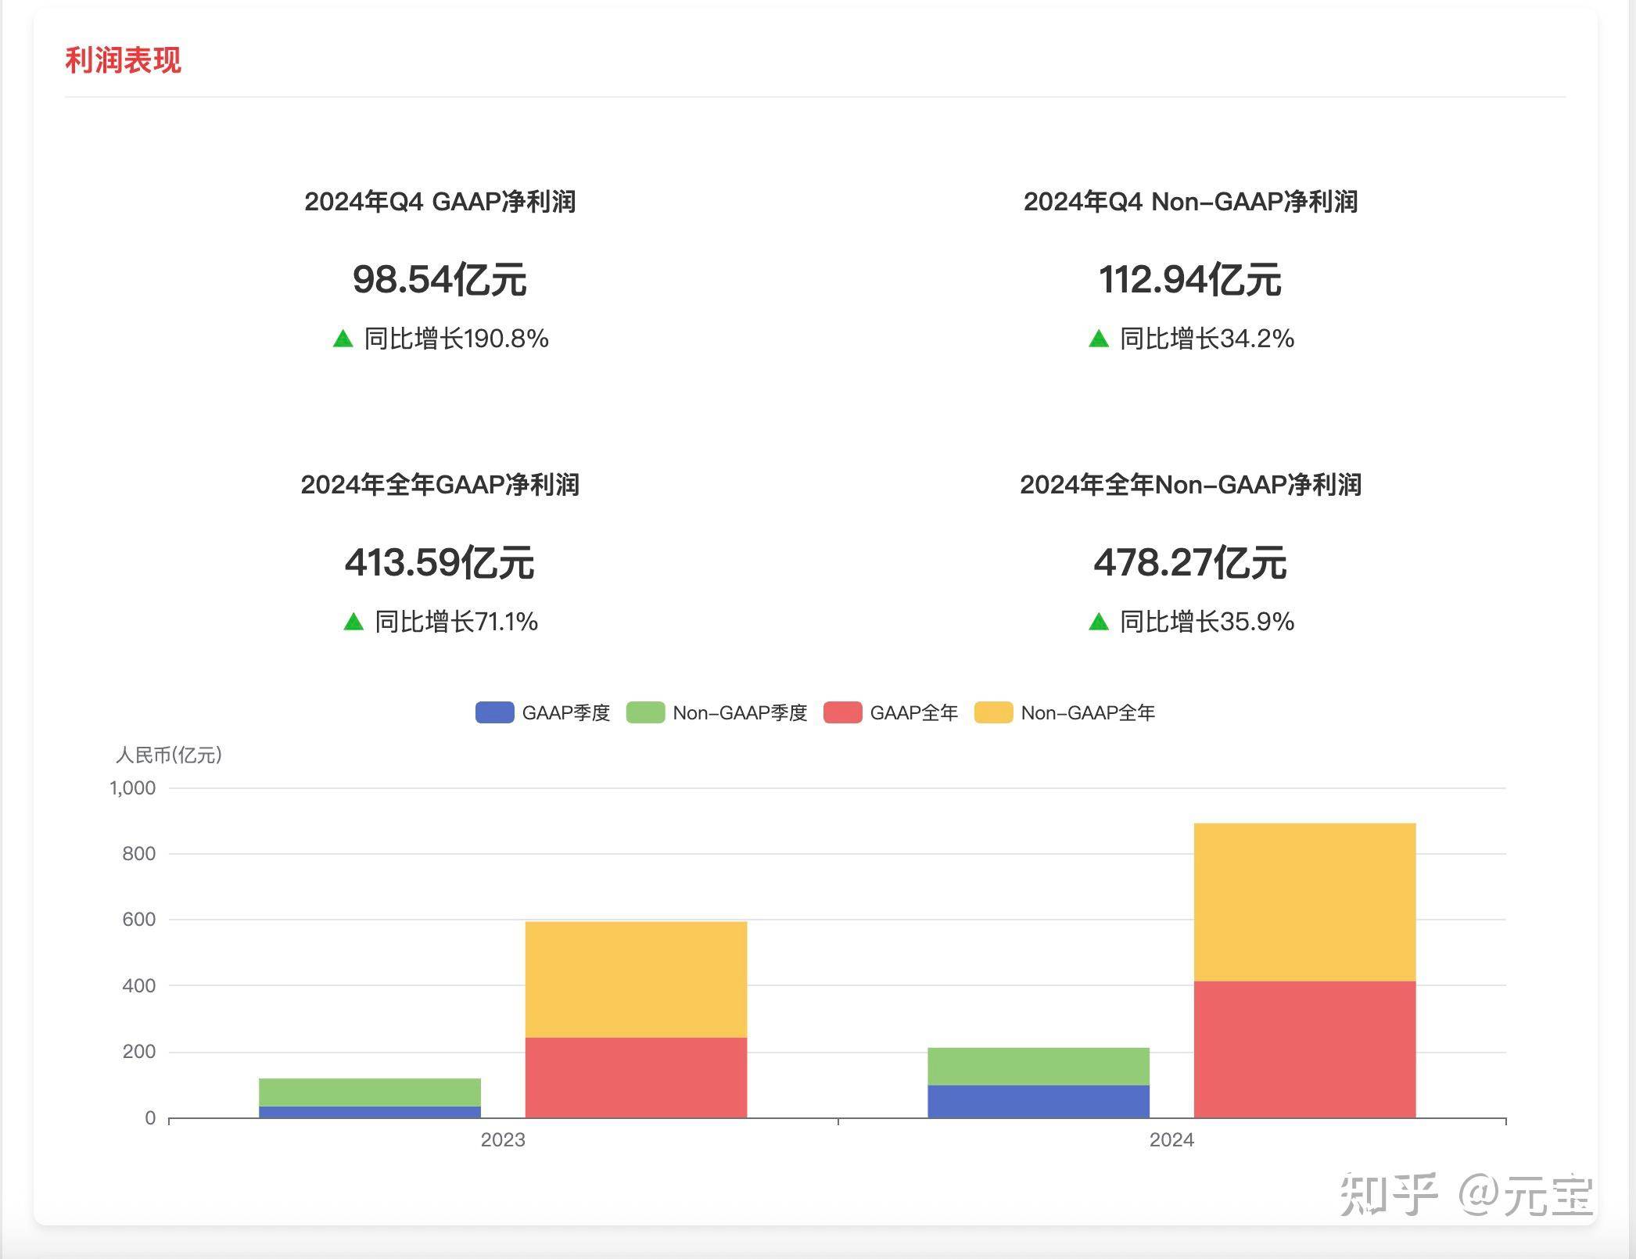Image resolution: width=1636 pixels, height=1259 pixels.
Task: Click the GAAP全年 legend label
Action: [913, 713]
